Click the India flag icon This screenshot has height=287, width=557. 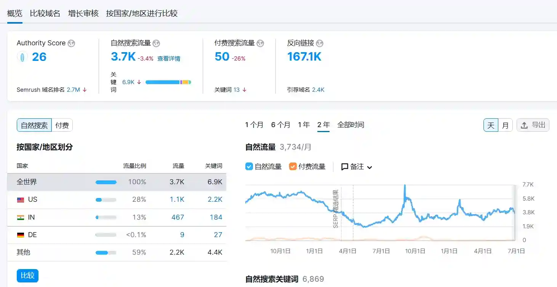pos(21,217)
